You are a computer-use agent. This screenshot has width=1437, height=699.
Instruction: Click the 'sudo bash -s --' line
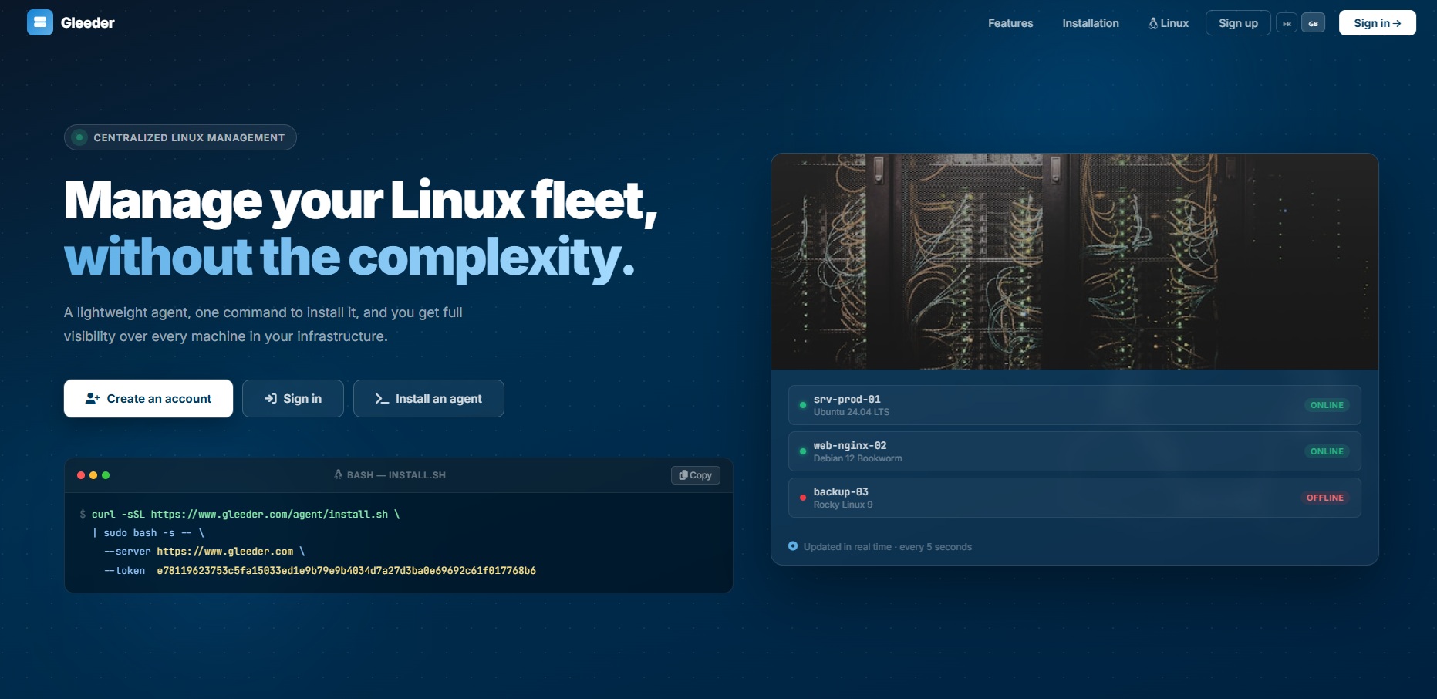click(x=148, y=532)
